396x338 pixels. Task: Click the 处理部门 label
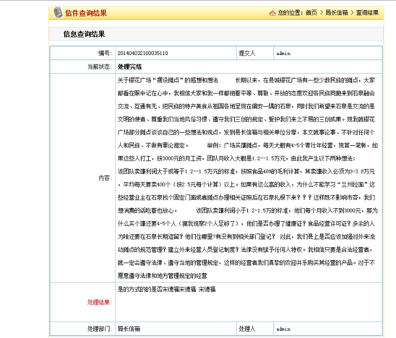click(x=99, y=328)
